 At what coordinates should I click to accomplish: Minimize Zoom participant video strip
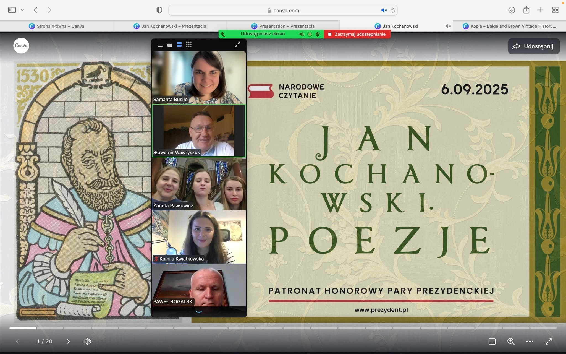coord(160,46)
